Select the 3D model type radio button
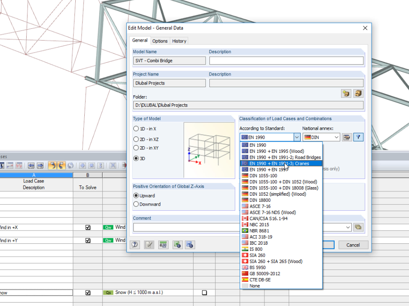Viewport: 409px width, 306px height. 136,158
